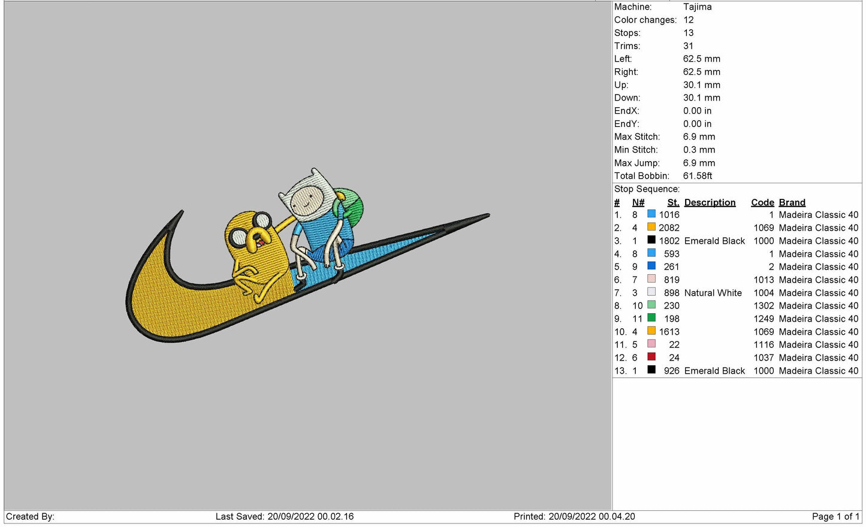Select the orange swatch in stop 2 row
This screenshot has width=866, height=527.
[651, 227]
